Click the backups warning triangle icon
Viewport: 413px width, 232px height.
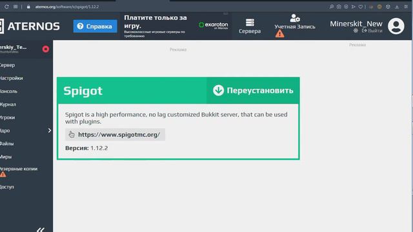pos(3,175)
